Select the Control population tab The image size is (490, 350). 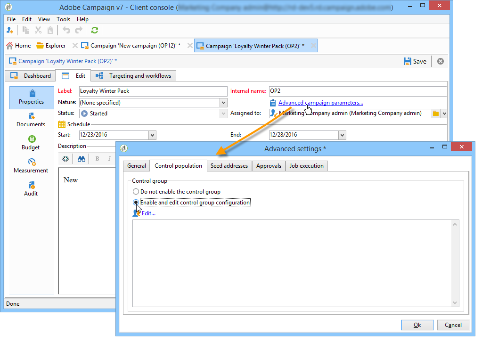point(178,166)
